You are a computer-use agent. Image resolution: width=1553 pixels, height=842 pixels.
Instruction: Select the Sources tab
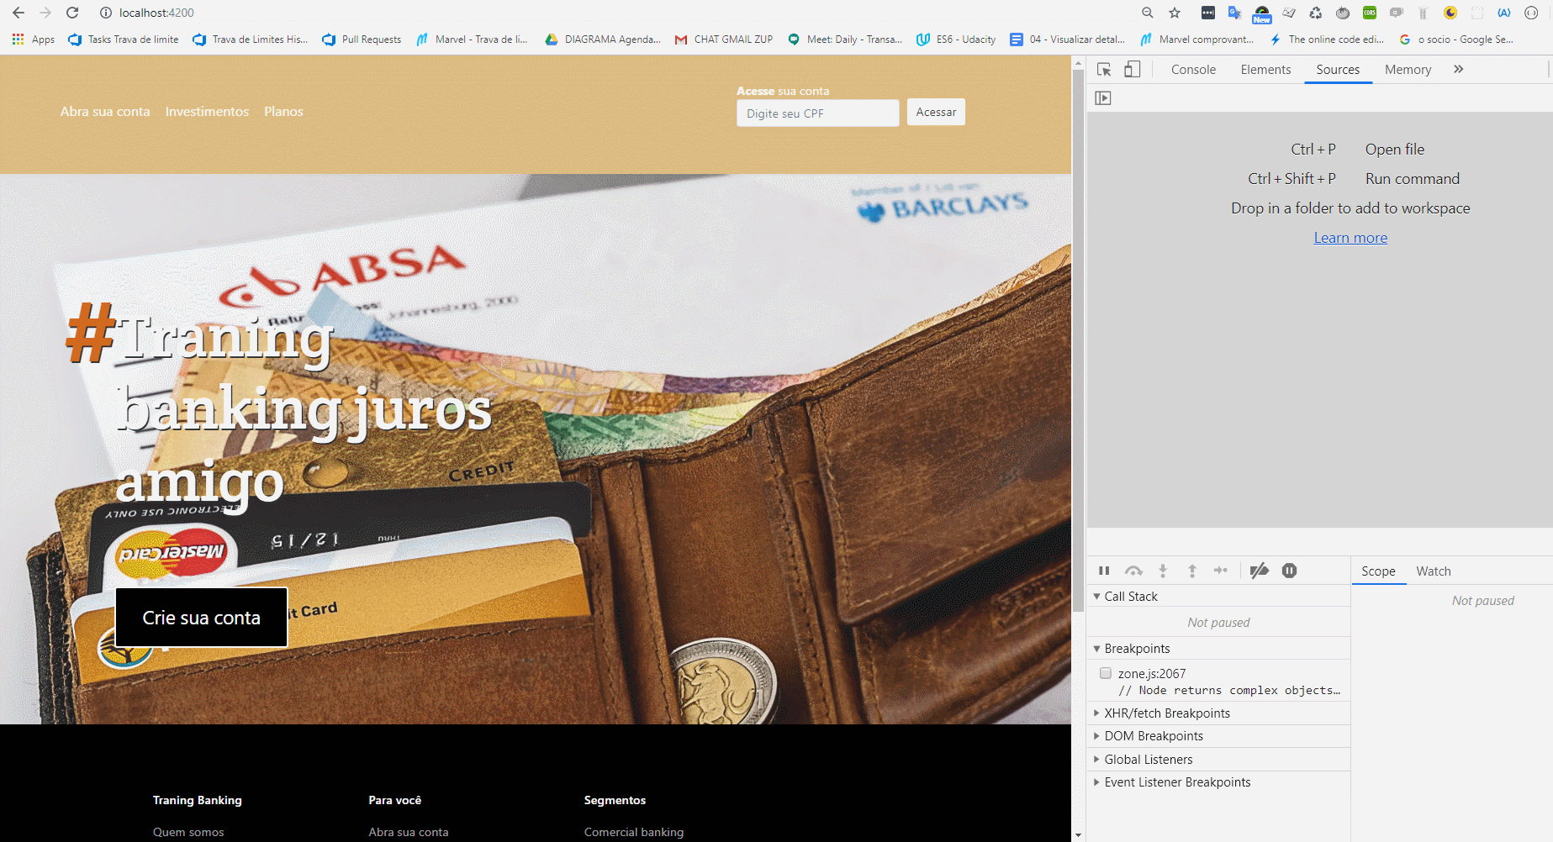1338,70
